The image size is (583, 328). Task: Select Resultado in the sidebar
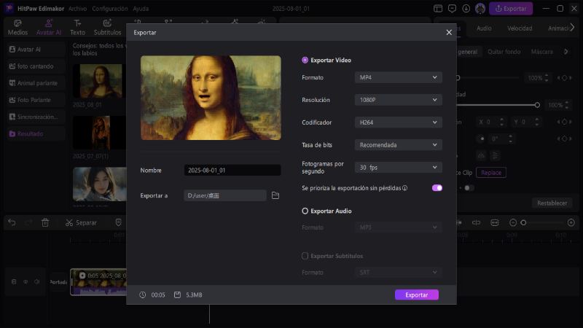36,134
